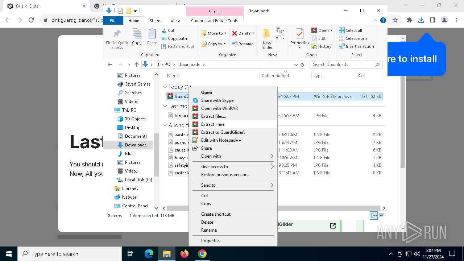The image size is (464, 261).
Task: Click the horizontal scrollbar in file list
Action: [274, 208]
